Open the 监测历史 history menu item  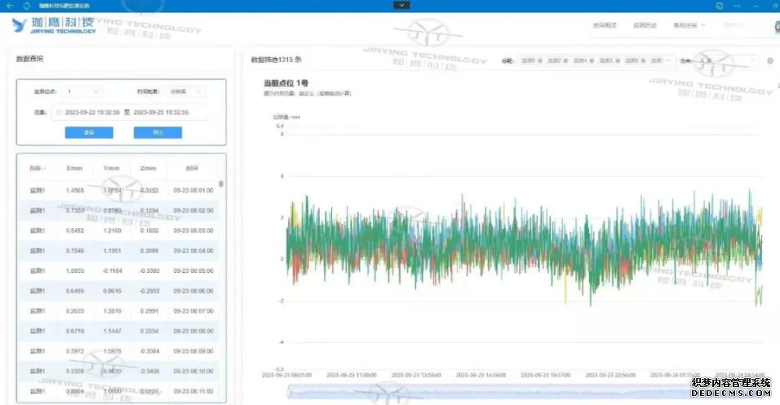click(645, 25)
